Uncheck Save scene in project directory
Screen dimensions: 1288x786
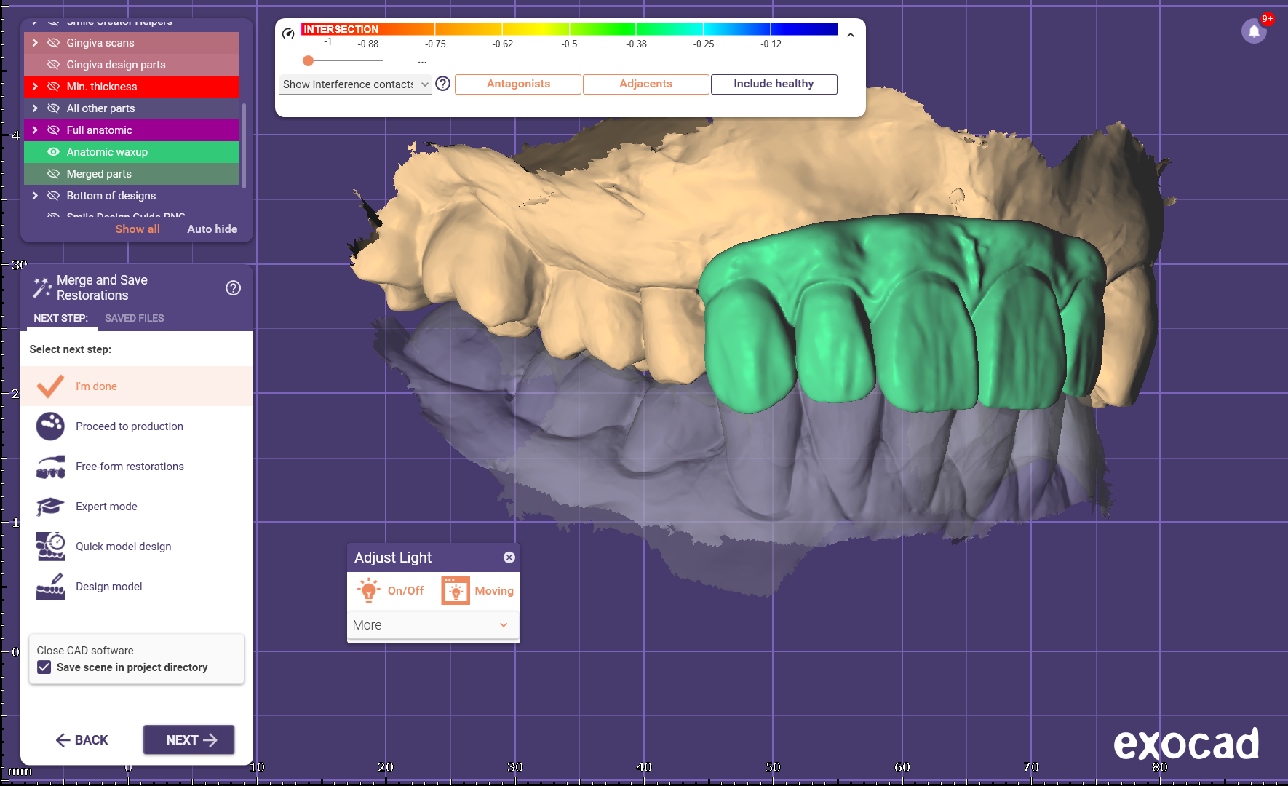pos(44,667)
